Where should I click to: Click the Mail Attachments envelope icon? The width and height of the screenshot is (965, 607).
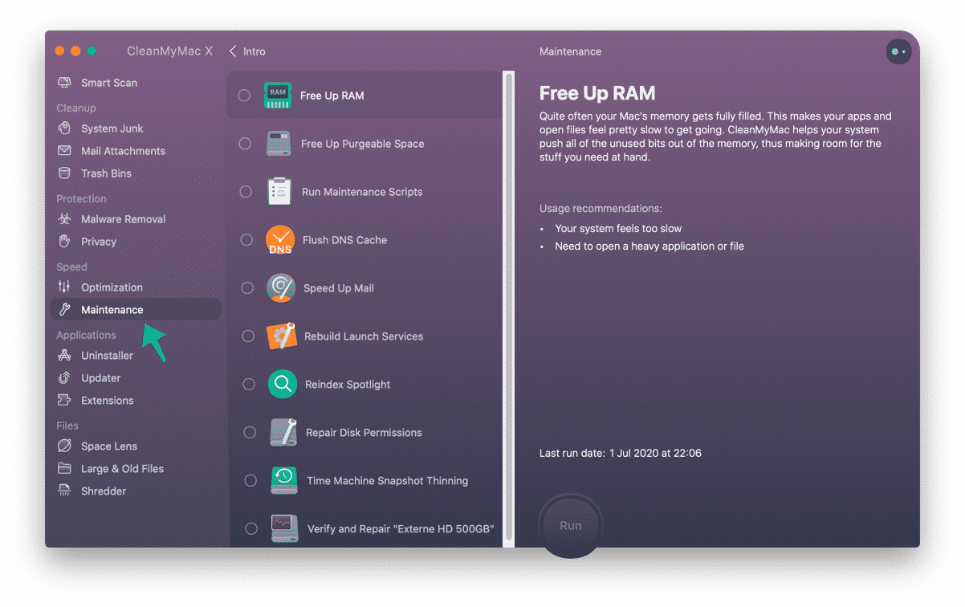coord(65,151)
